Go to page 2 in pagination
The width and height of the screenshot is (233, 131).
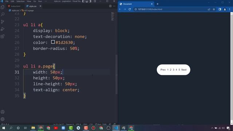pyautogui.click(x=171, y=70)
